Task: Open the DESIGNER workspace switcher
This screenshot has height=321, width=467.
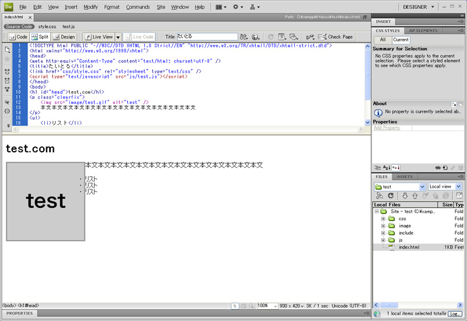Action: tap(418, 7)
